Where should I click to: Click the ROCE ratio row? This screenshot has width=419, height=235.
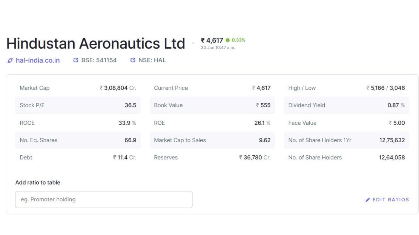pos(78,123)
